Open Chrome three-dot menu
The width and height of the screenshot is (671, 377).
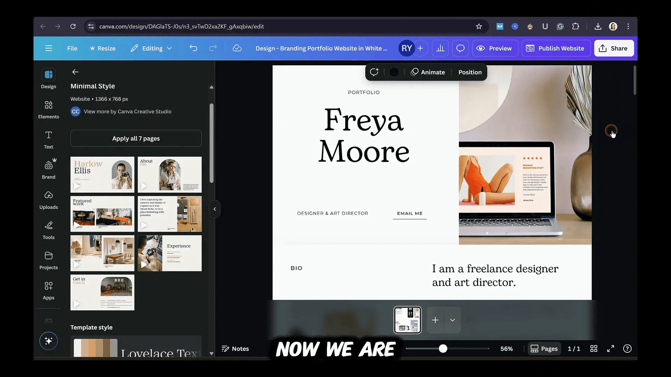pyautogui.click(x=628, y=26)
